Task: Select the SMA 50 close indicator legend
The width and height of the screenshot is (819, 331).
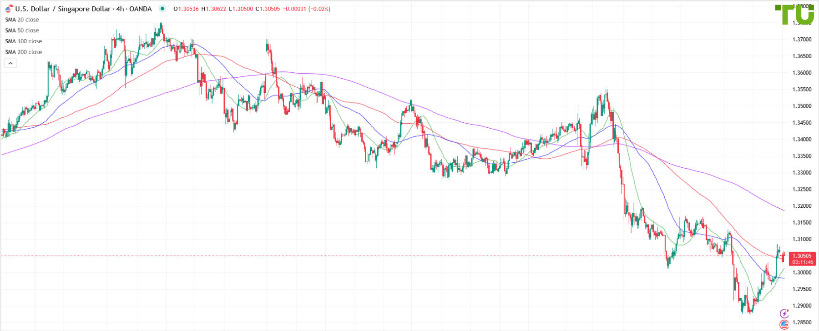Action: coord(22,30)
